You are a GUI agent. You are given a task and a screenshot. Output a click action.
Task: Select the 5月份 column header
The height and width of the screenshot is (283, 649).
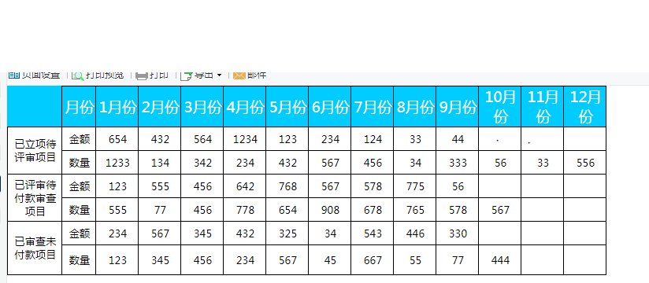[287, 107]
